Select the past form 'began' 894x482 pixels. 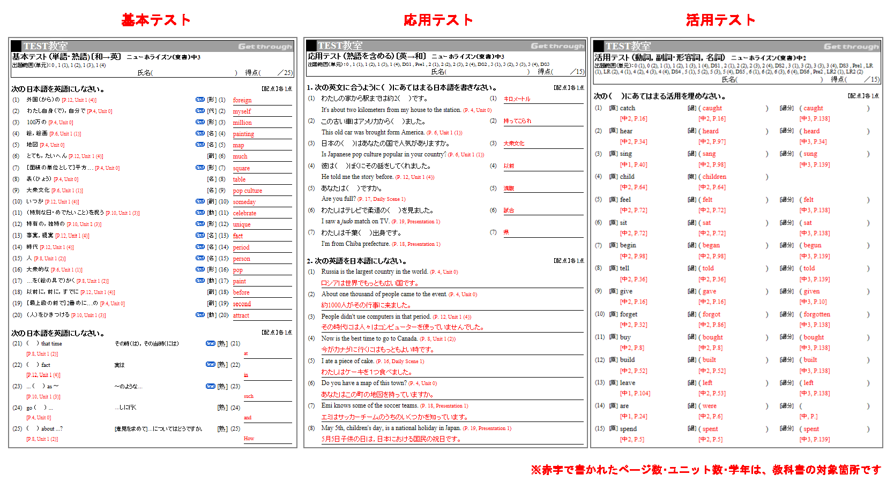(711, 245)
